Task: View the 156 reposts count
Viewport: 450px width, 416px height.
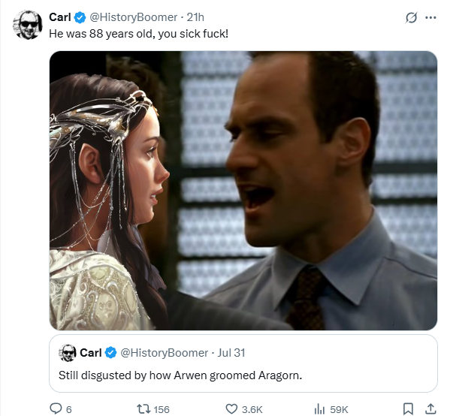Action: pyautogui.click(x=162, y=409)
